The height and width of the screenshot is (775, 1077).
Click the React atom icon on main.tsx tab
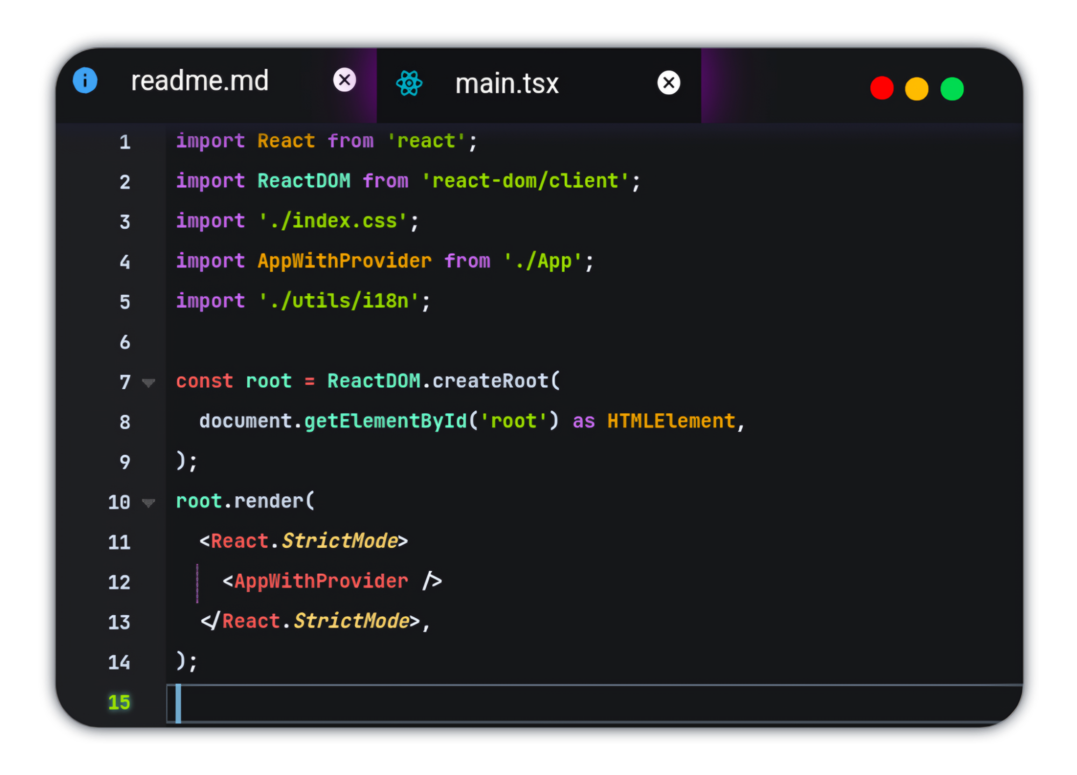(x=409, y=83)
